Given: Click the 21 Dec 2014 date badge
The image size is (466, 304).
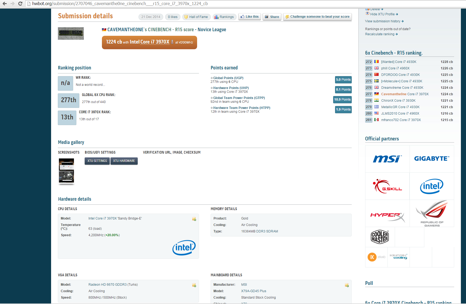Looking at the screenshot, I should [151, 17].
